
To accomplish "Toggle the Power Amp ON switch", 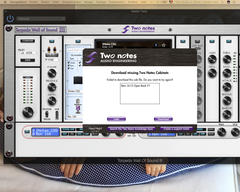I will (x=52, y=41).
